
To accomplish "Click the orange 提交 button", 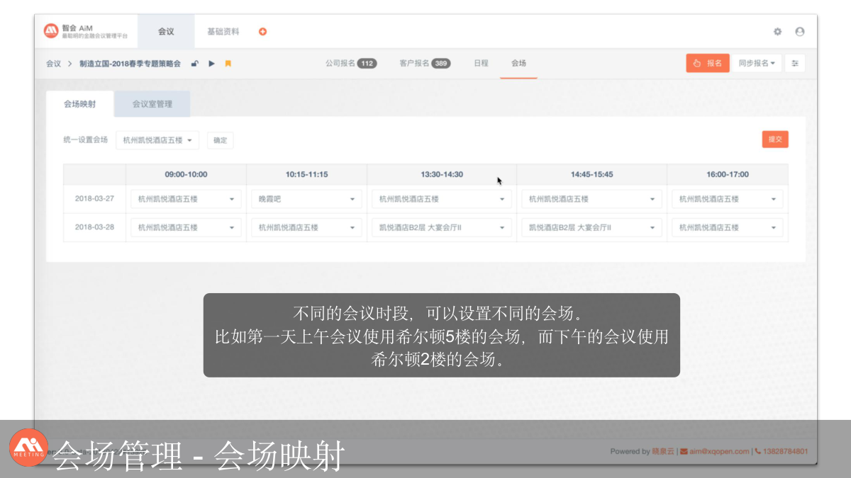I will coord(774,140).
